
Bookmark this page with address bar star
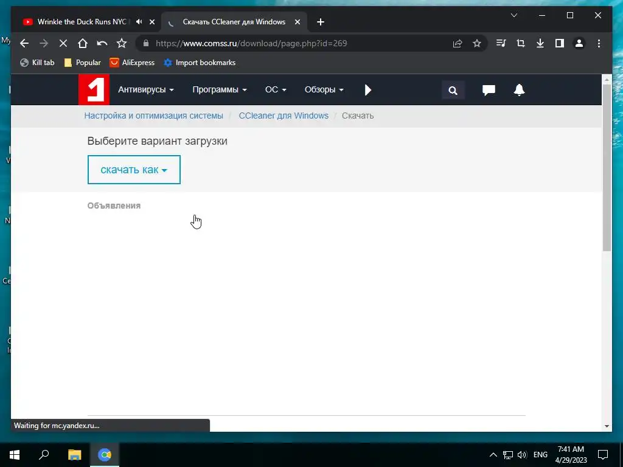click(477, 43)
